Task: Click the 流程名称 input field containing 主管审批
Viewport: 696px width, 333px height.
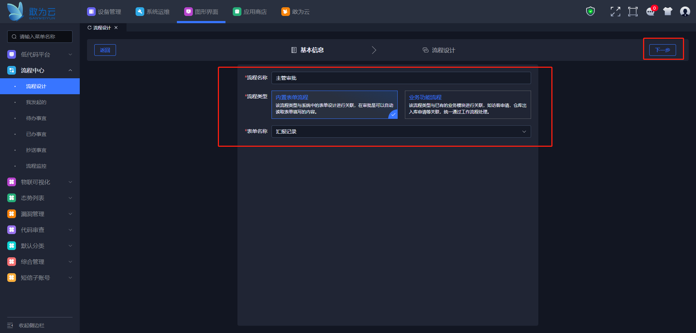Action: coord(401,78)
